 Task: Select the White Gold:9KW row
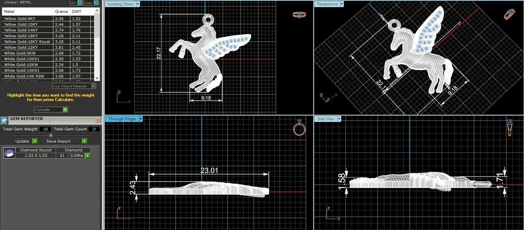point(48,53)
